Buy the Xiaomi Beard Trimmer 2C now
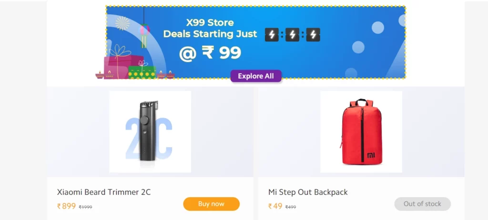Screen dimensions: 488x220 pyautogui.click(x=211, y=204)
